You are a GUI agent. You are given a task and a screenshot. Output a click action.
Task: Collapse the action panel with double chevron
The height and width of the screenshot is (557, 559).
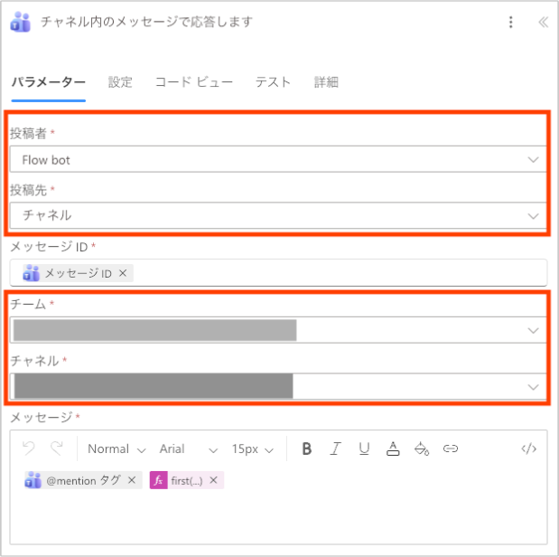click(x=543, y=23)
